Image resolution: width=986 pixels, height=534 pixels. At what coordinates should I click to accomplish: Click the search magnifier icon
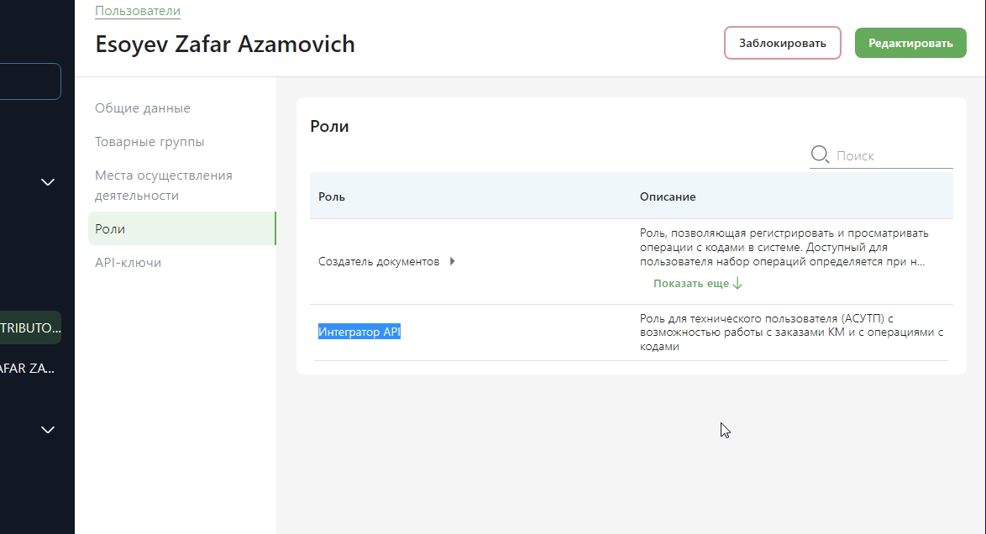(820, 154)
